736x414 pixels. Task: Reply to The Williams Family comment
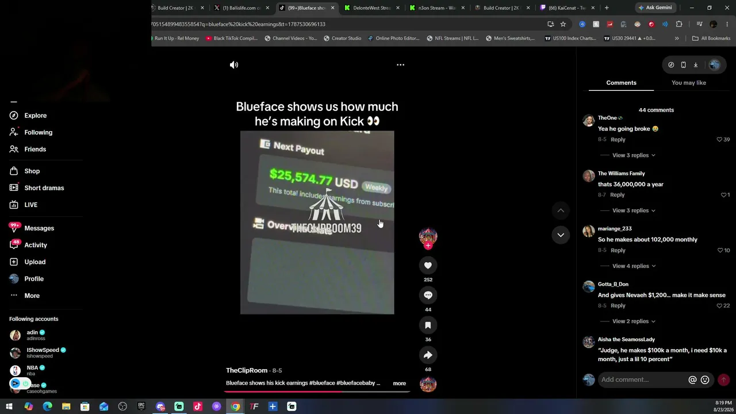(618, 195)
